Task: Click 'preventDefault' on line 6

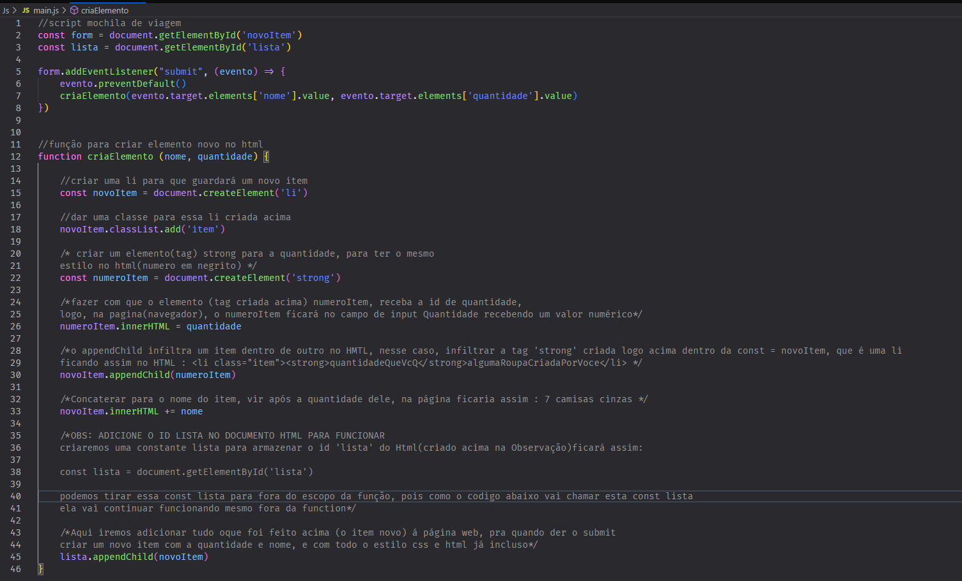Action: click(137, 84)
